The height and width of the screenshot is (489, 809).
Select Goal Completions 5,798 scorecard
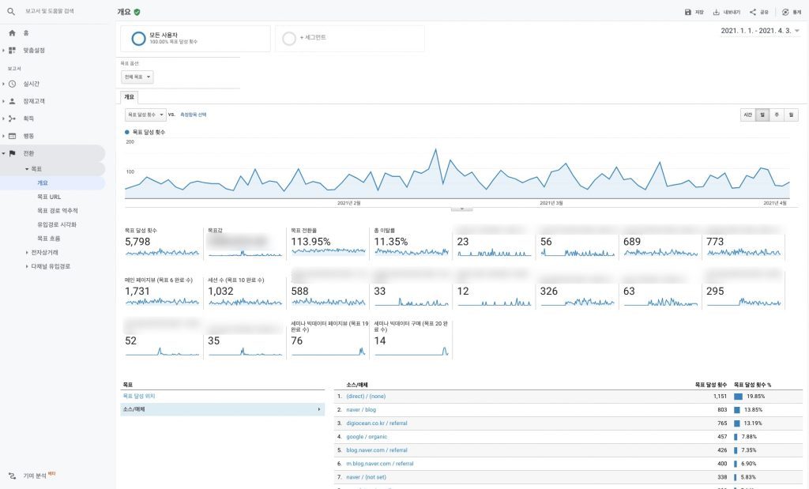tap(162, 243)
